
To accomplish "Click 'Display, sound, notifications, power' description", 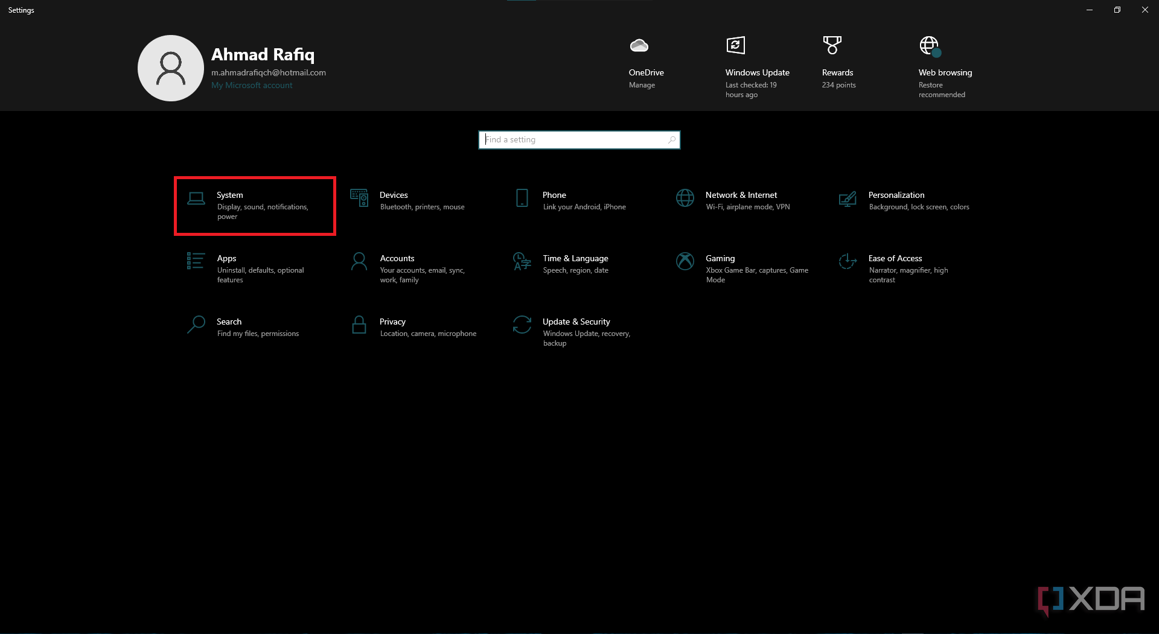I will 263,212.
